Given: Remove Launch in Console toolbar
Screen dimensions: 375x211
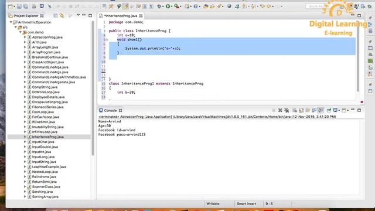Looking at the screenshot, I should tap(280, 110).
